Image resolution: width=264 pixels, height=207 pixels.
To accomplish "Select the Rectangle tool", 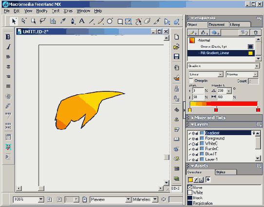I will pos(120,21).
